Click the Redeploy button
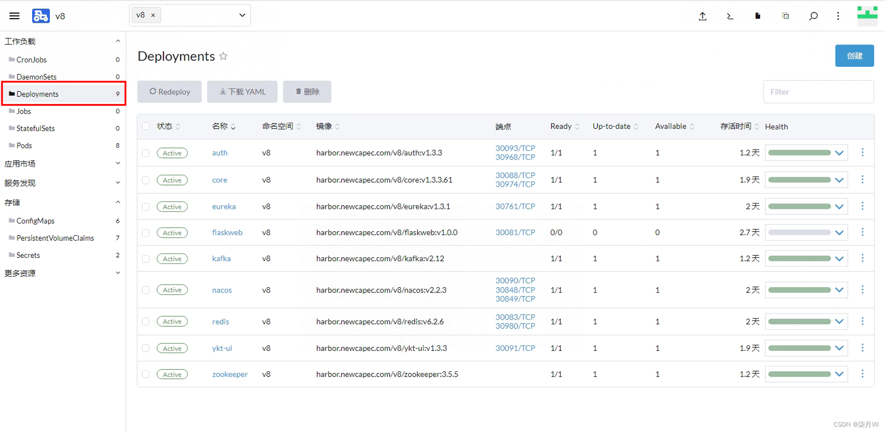The height and width of the screenshot is (432, 885). (x=169, y=92)
